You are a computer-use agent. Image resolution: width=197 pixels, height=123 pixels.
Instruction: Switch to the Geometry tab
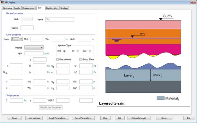tap(7, 8)
